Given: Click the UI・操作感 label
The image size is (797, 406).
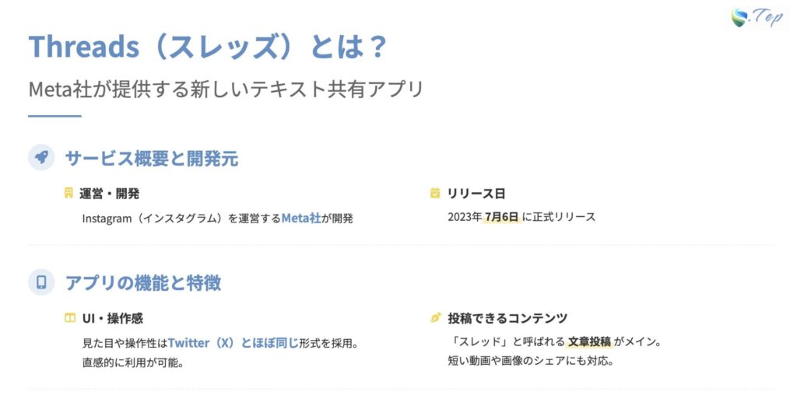Looking at the screenshot, I should (113, 318).
